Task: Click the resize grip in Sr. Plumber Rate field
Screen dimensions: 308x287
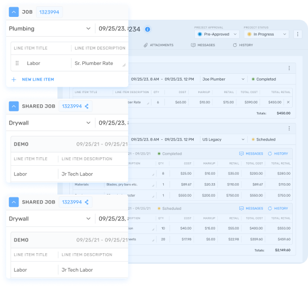Action: 124,65
